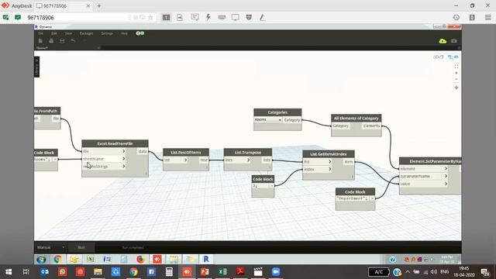
Task: Click the AnyDesk favorite star icon
Action: point(150,18)
